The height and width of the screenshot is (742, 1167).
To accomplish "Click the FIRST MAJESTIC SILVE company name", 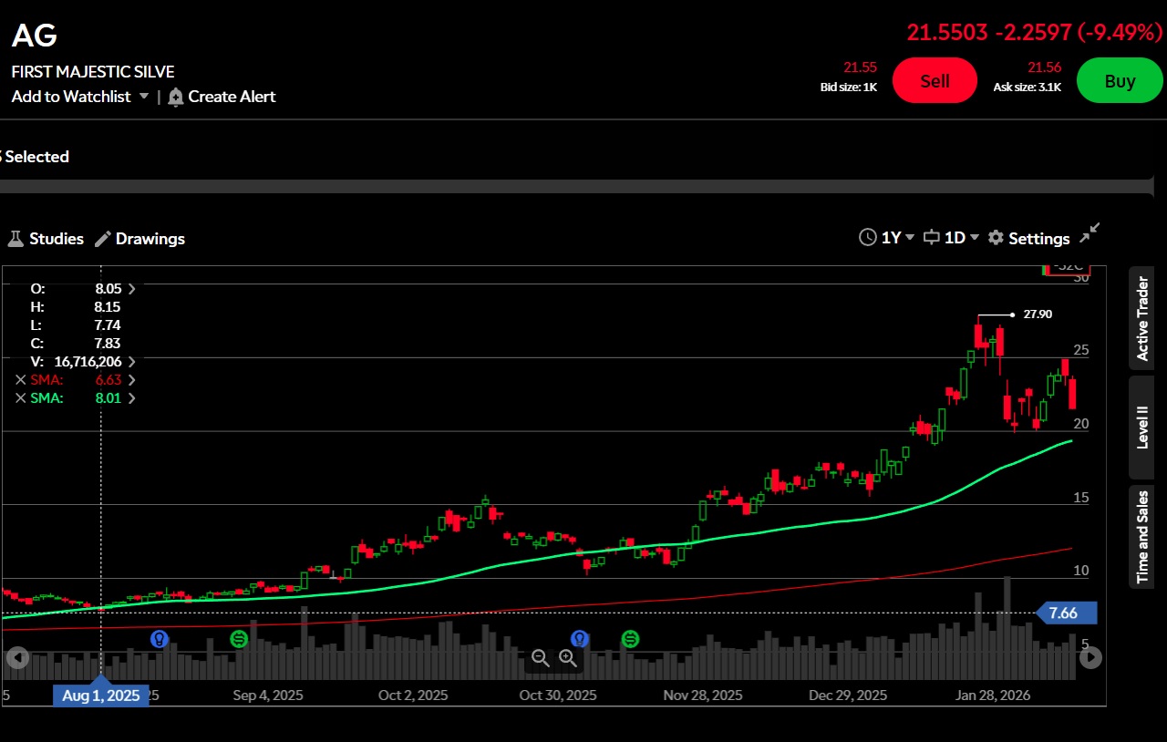I will pos(93,72).
